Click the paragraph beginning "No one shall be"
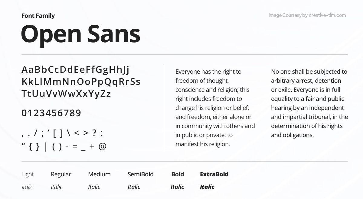The width and height of the screenshot is (363, 199). click(x=309, y=103)
